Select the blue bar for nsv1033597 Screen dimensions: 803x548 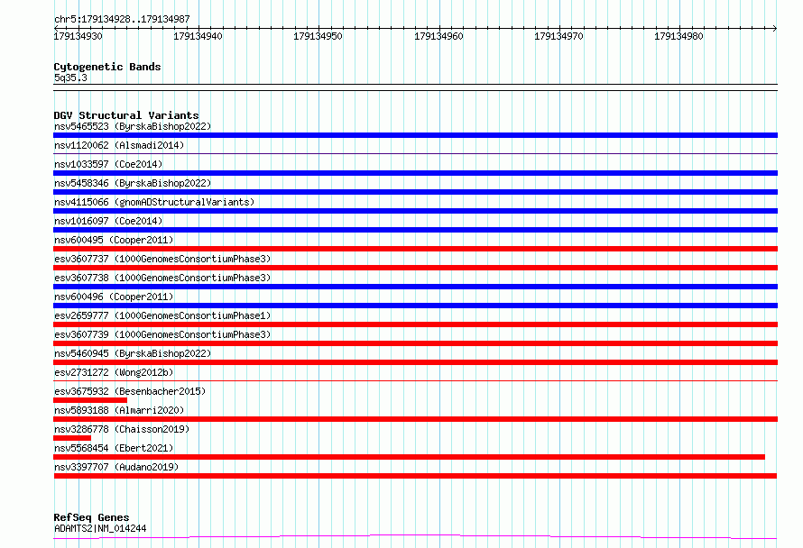coord(415,173)
